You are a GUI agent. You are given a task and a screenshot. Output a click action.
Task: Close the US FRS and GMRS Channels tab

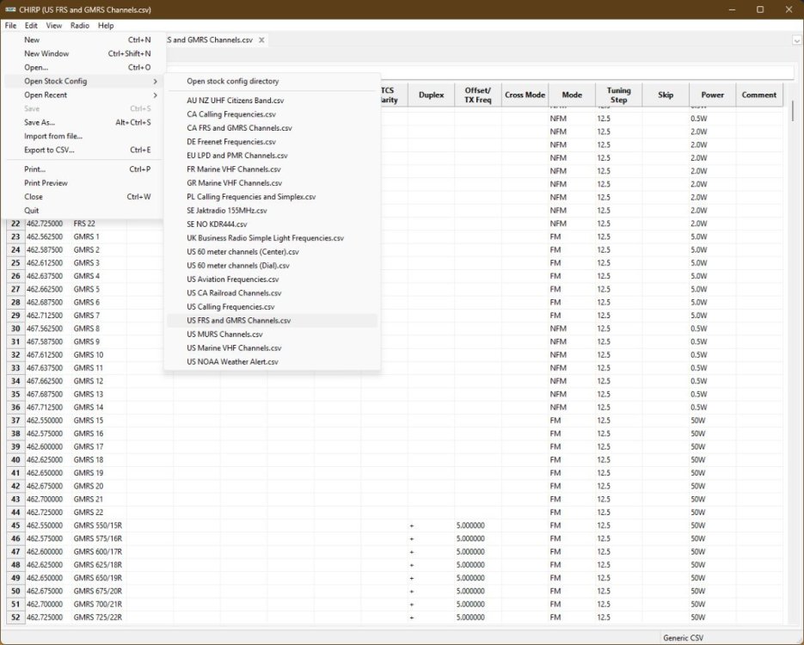click(x=261, y=40)
